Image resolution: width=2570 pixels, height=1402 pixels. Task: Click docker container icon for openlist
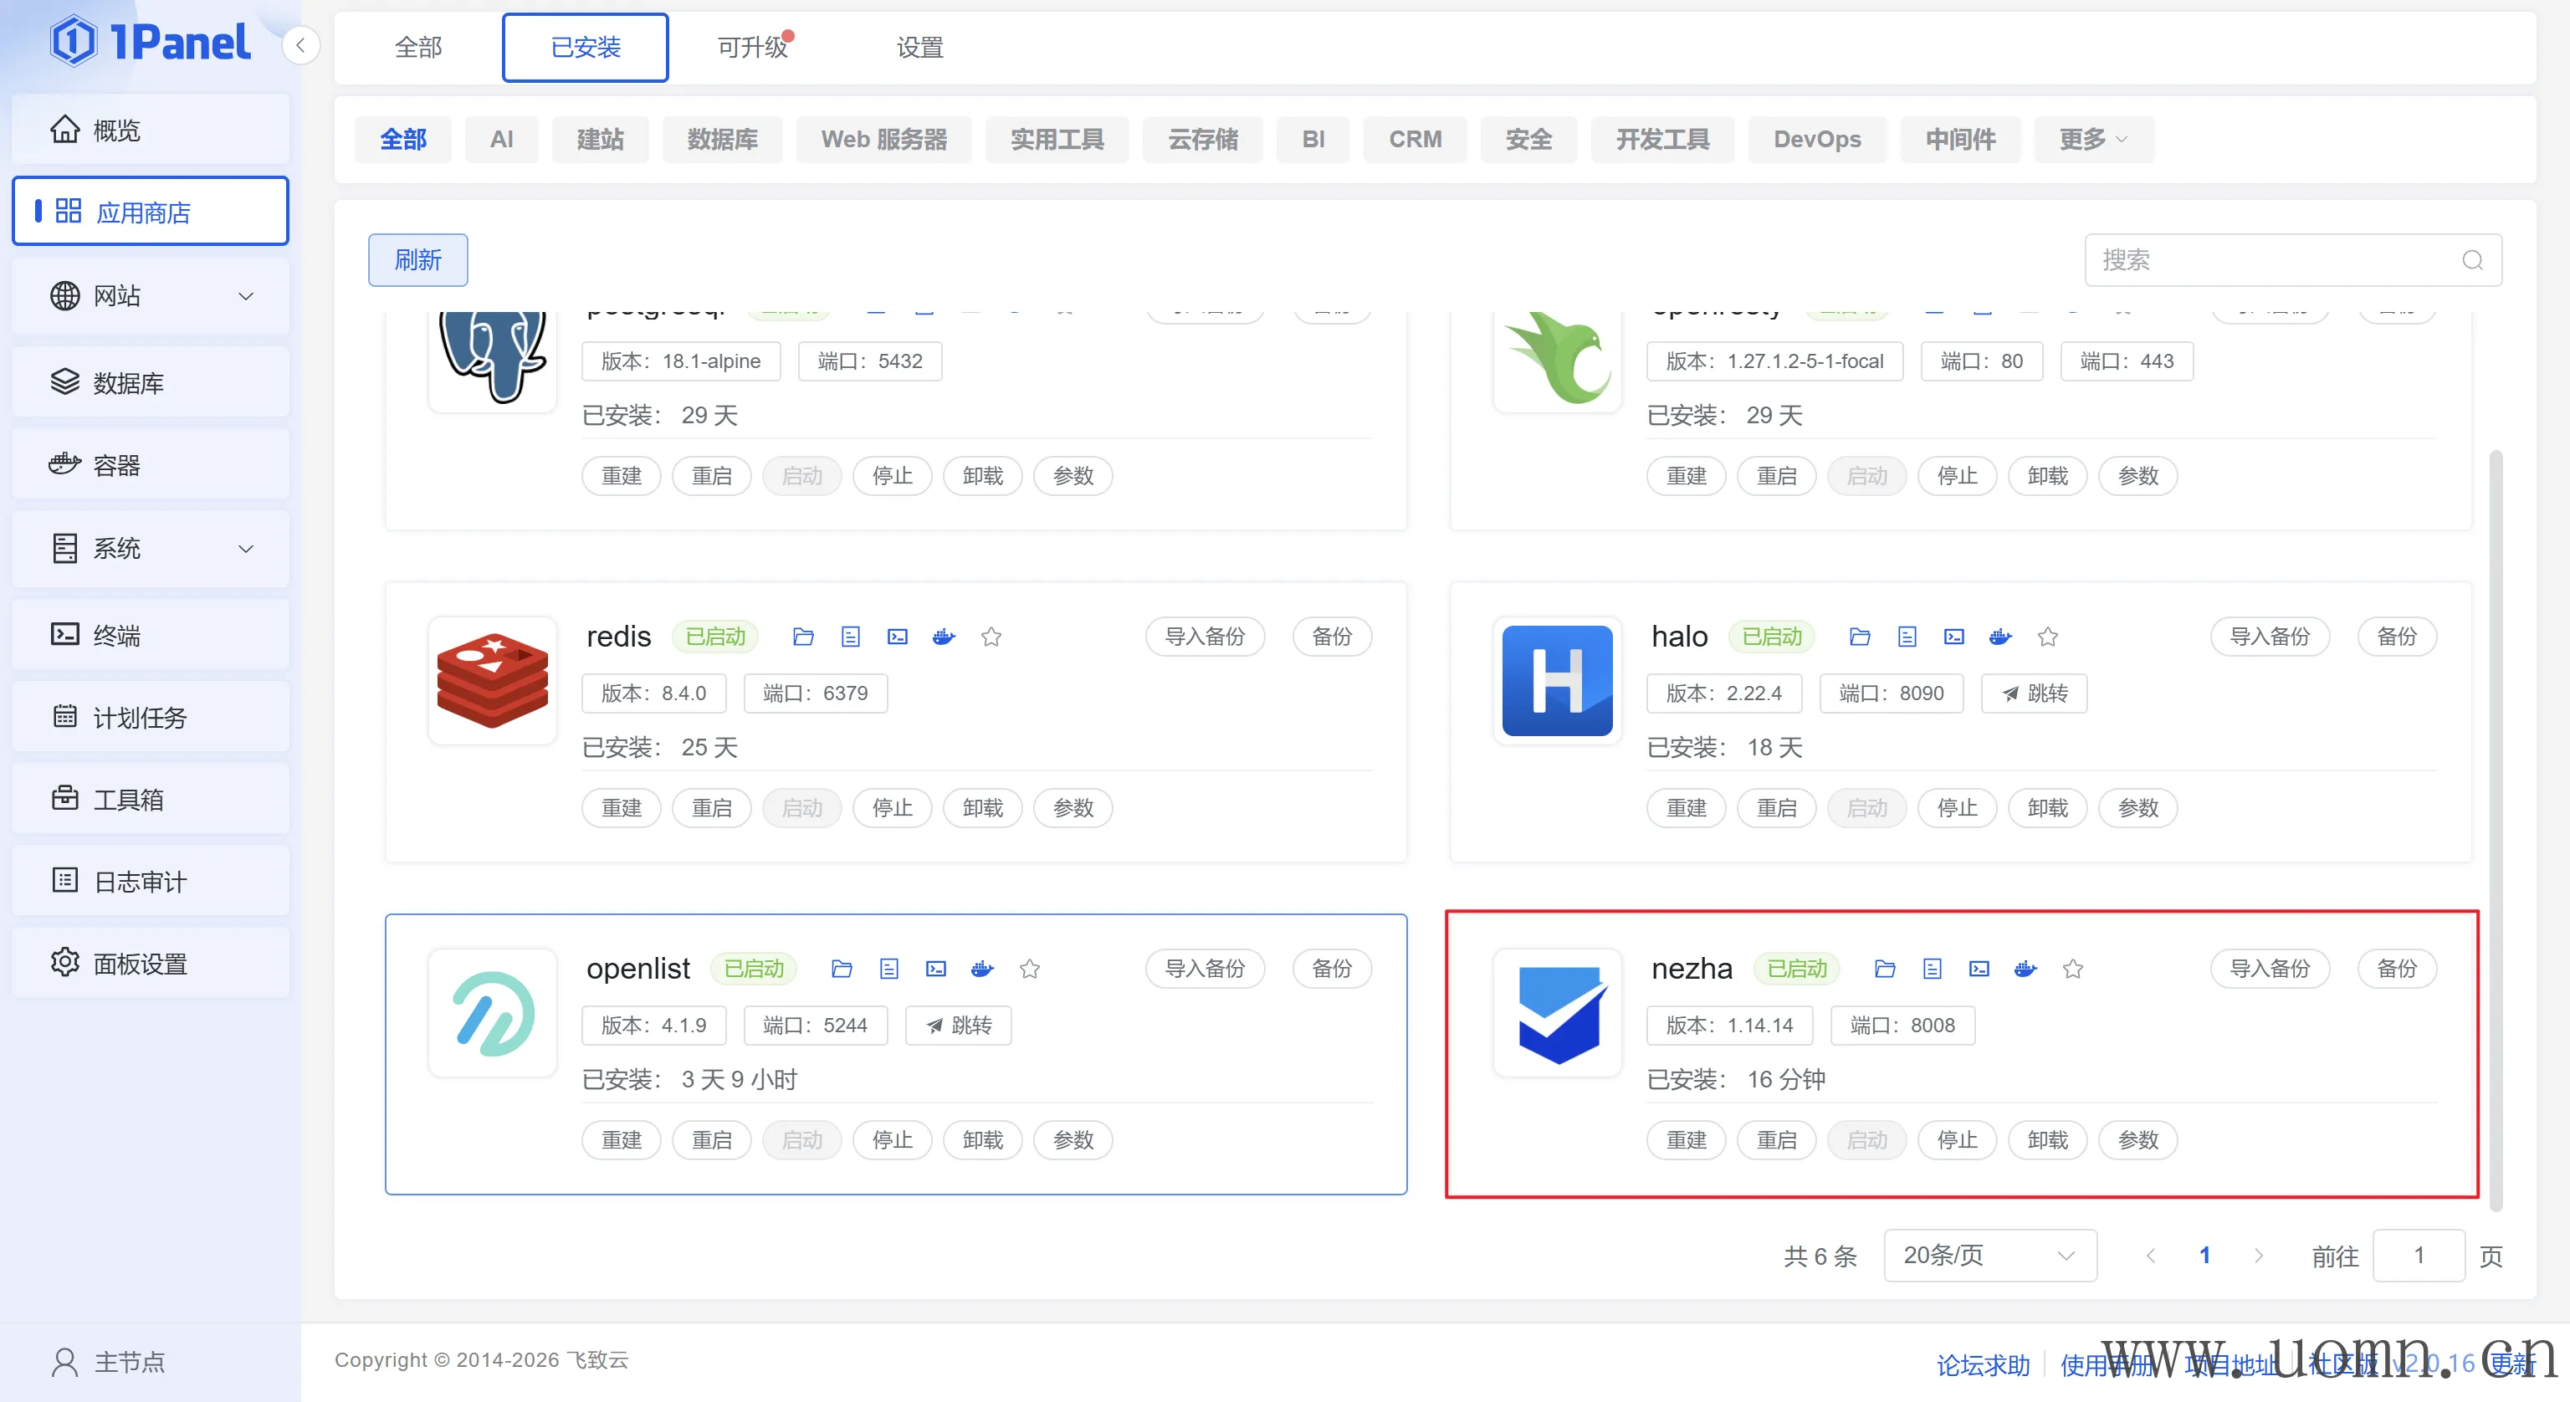pos(983,969)
